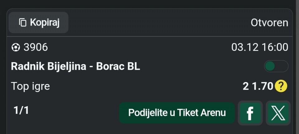Click the soccer ball sport icon
This screenshot has width=299, height=134.
pos(15,47)
